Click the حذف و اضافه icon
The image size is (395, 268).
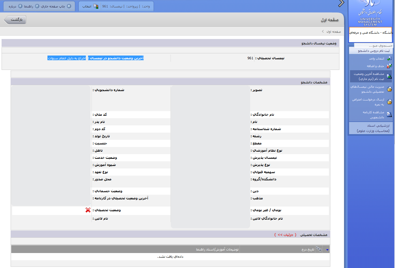click(389, 66)
